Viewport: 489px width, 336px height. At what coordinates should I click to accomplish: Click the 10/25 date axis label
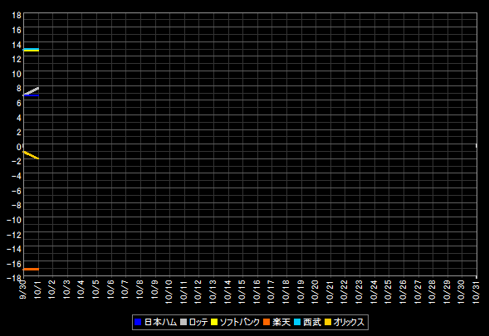tap(389, 291)
